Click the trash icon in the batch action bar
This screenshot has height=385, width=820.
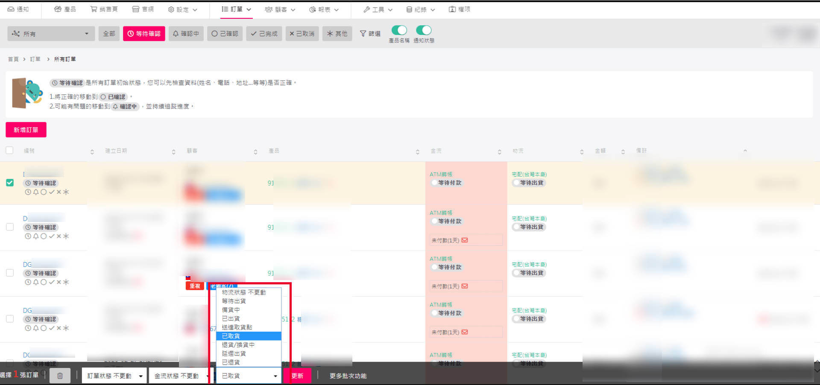point(60,376)
